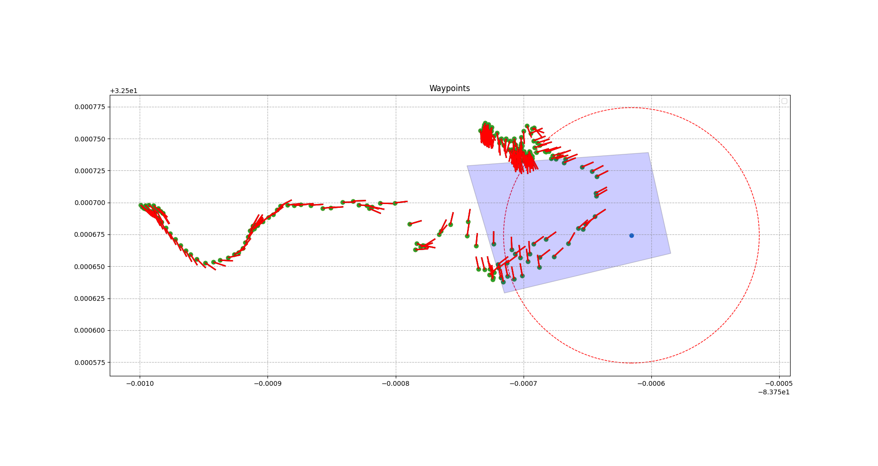The image size is (878, 466).
Task: Click the y-axis tick label 0.000650
Action: [90, 267]
